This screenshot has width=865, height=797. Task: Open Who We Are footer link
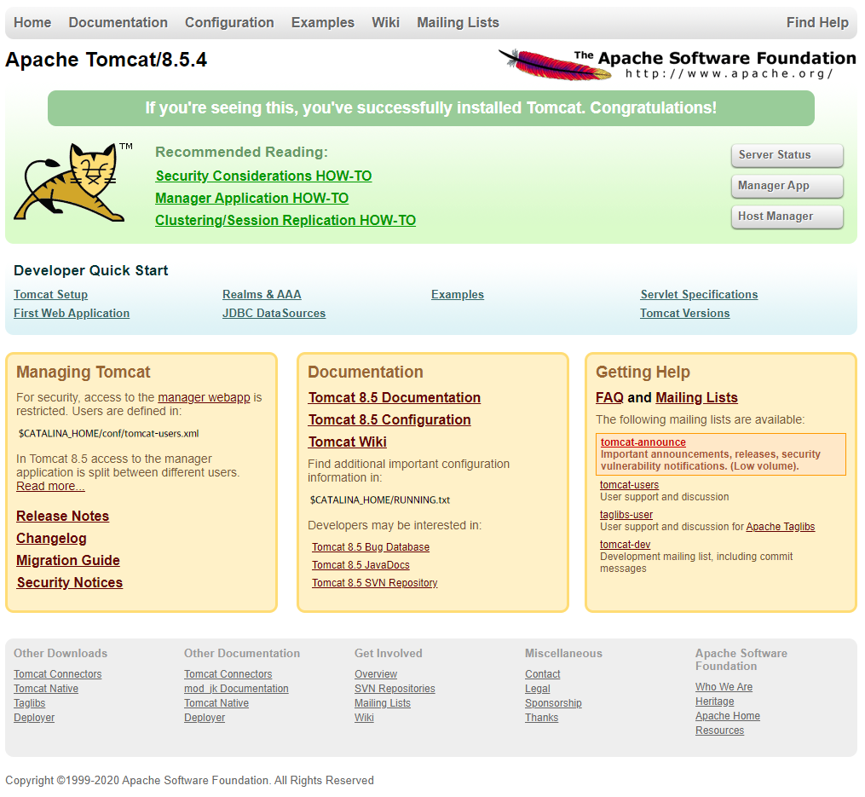pyautogui.click(x=724, y=687)
